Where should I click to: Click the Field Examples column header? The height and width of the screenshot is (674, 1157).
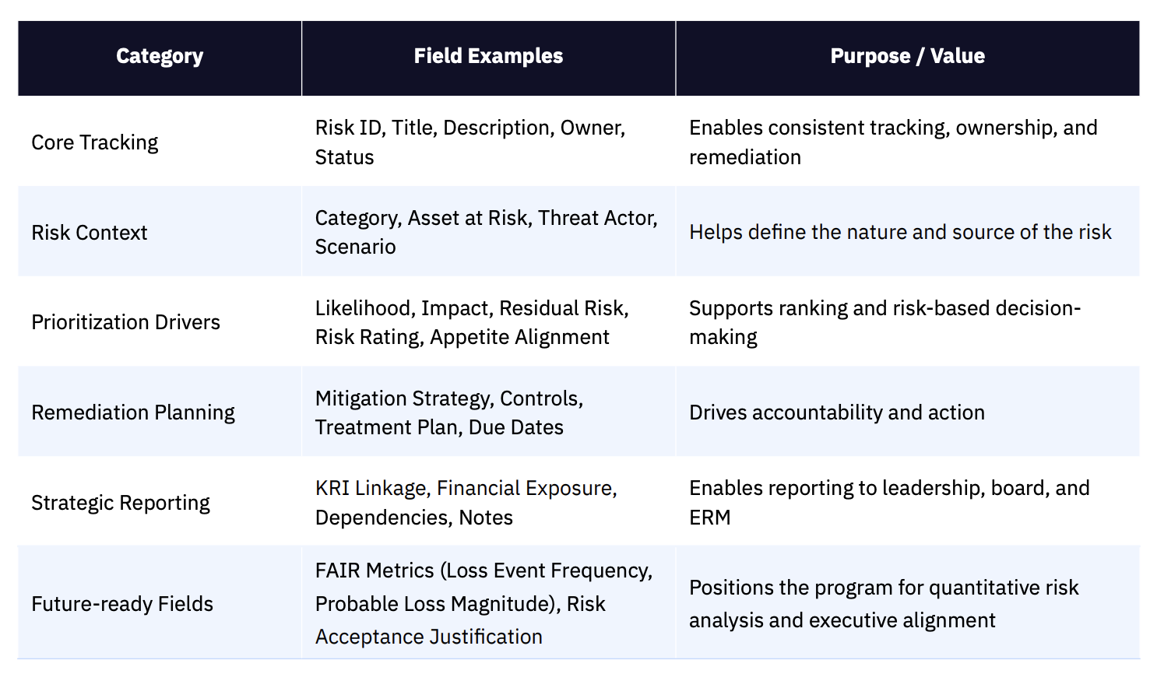pos(488,57)
